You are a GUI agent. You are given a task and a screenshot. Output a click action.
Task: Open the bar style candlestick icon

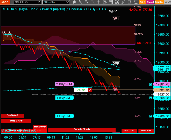coord(74,2)
